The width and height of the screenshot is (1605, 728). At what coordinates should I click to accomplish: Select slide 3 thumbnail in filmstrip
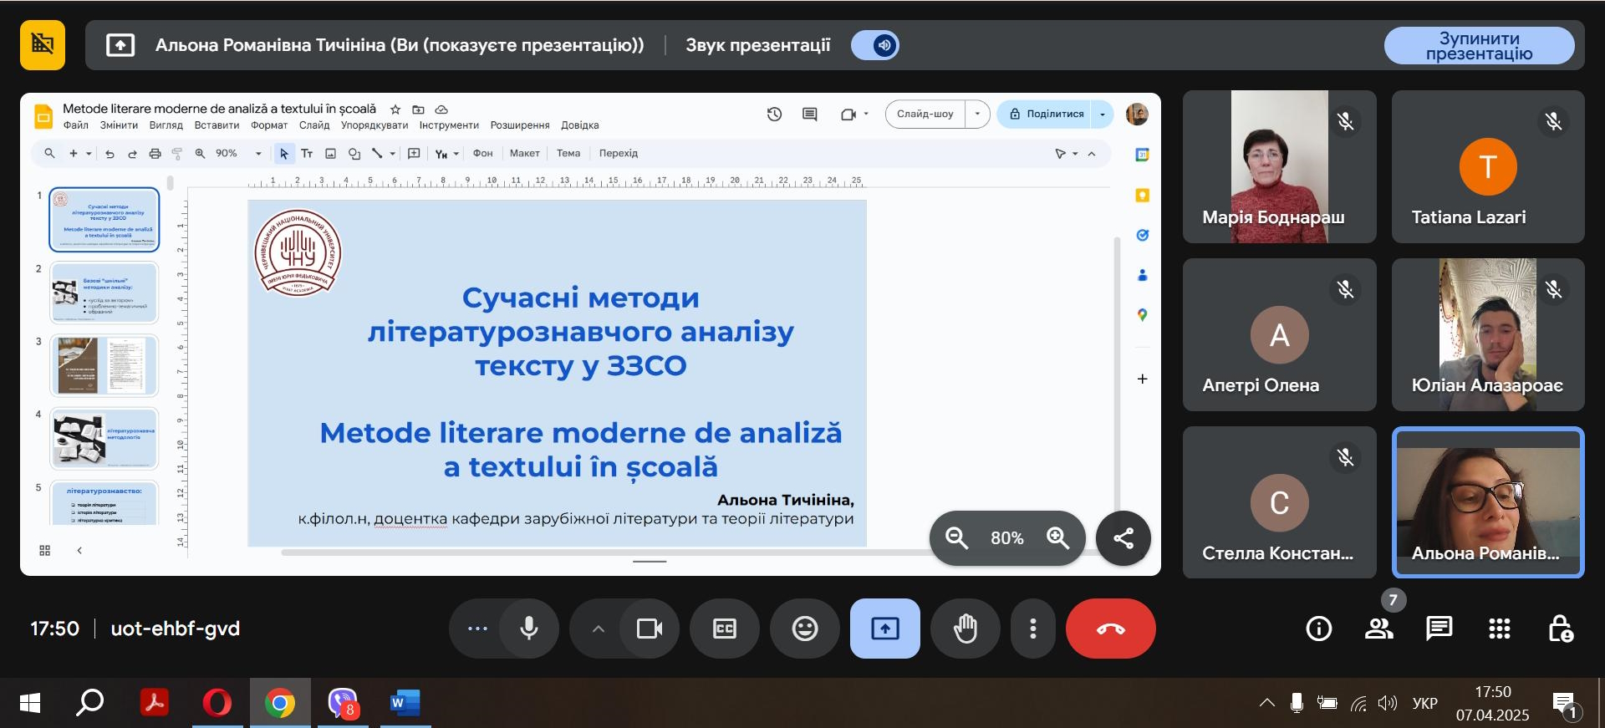[104, 365]
